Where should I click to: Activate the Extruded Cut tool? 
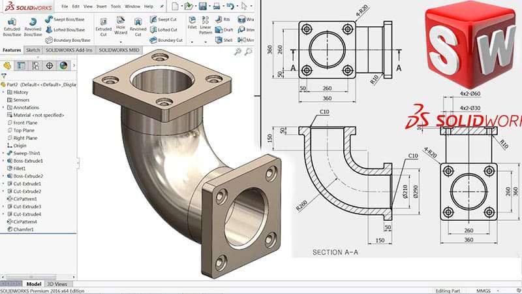[104, 27]
